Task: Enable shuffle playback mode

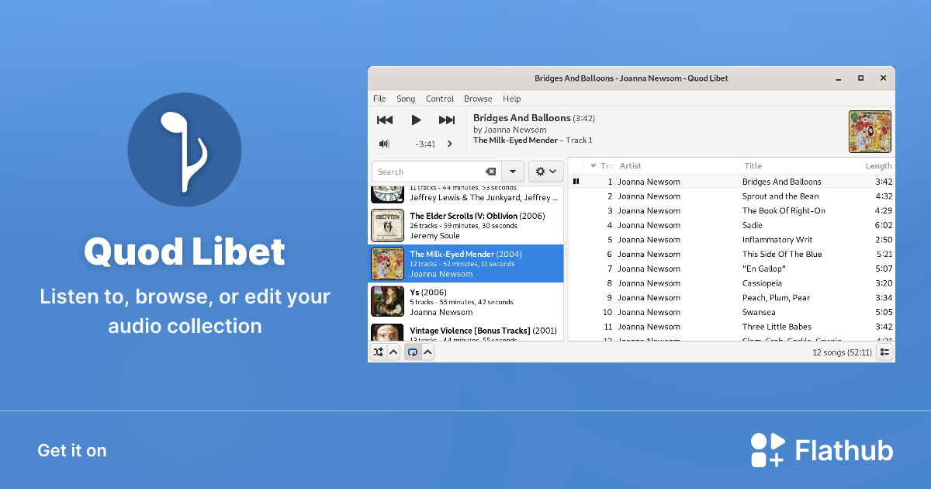Action: point(379,352)
